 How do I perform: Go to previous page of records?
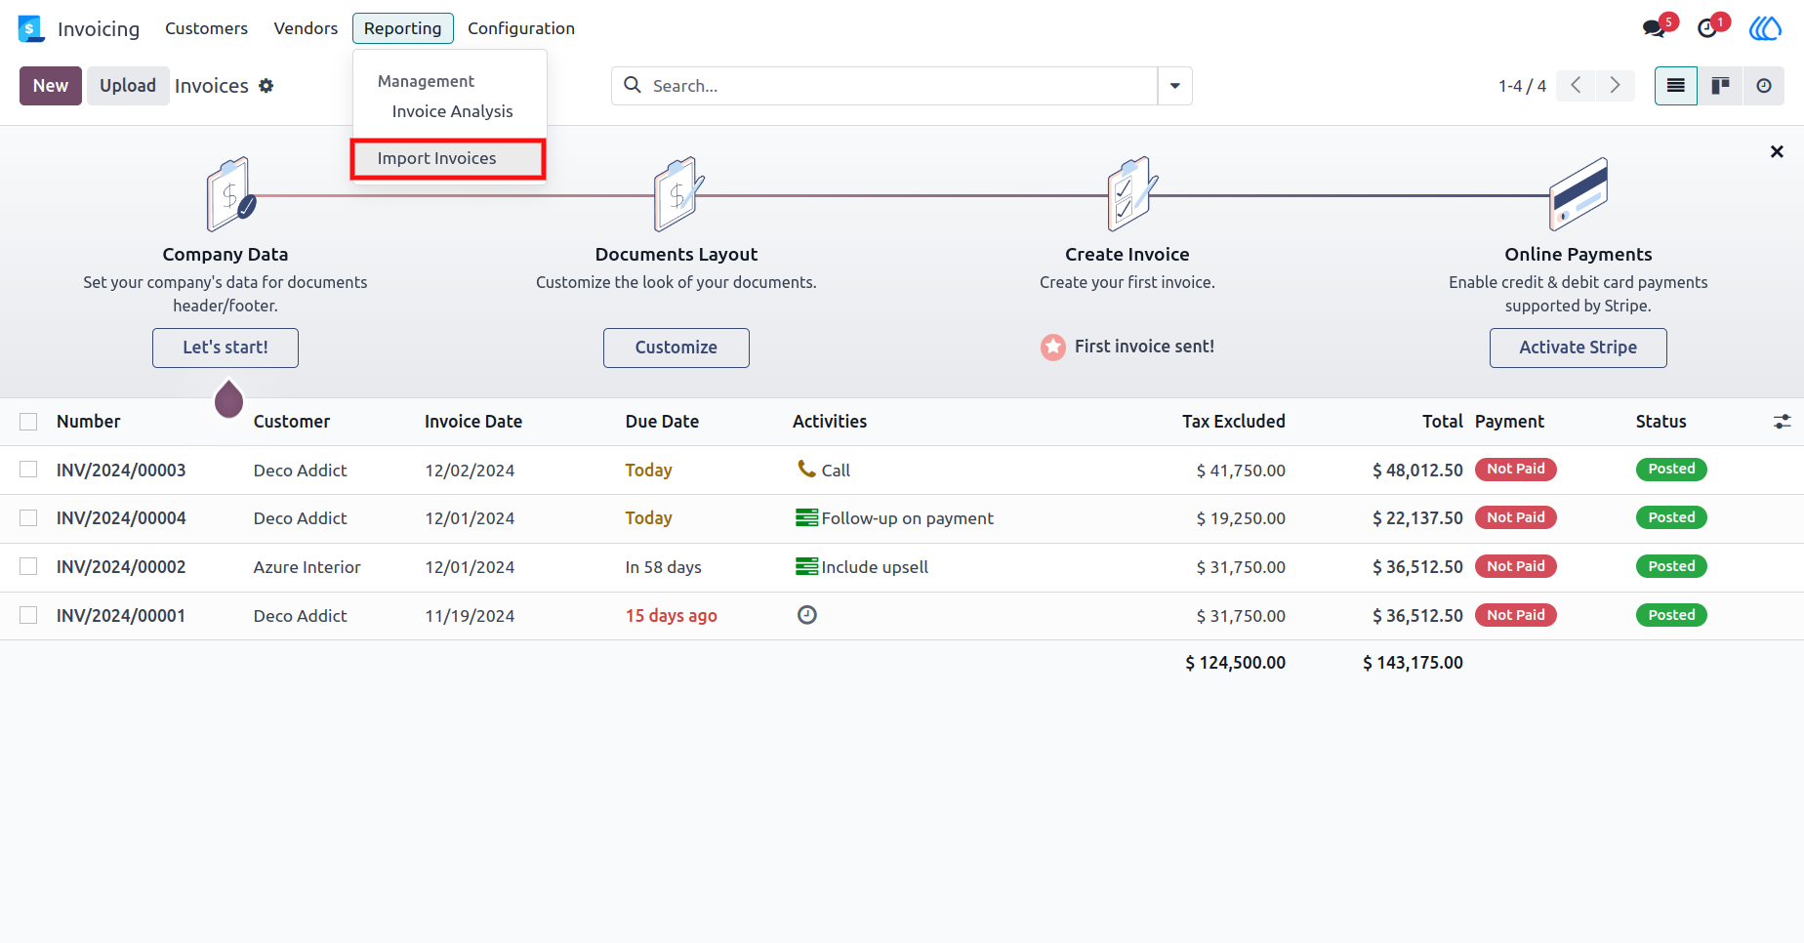tap(1576, 86)
